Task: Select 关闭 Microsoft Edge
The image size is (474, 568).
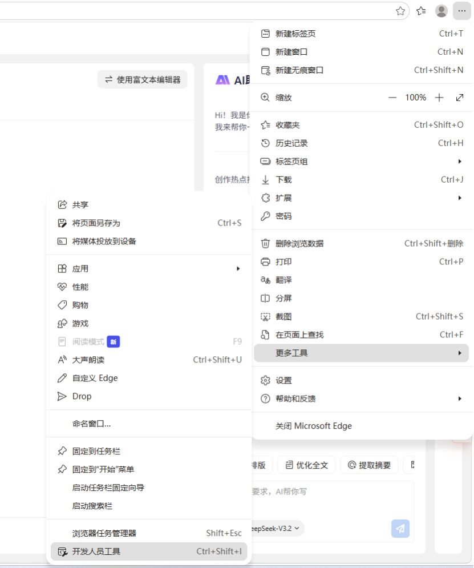Action: pos(362,426)
